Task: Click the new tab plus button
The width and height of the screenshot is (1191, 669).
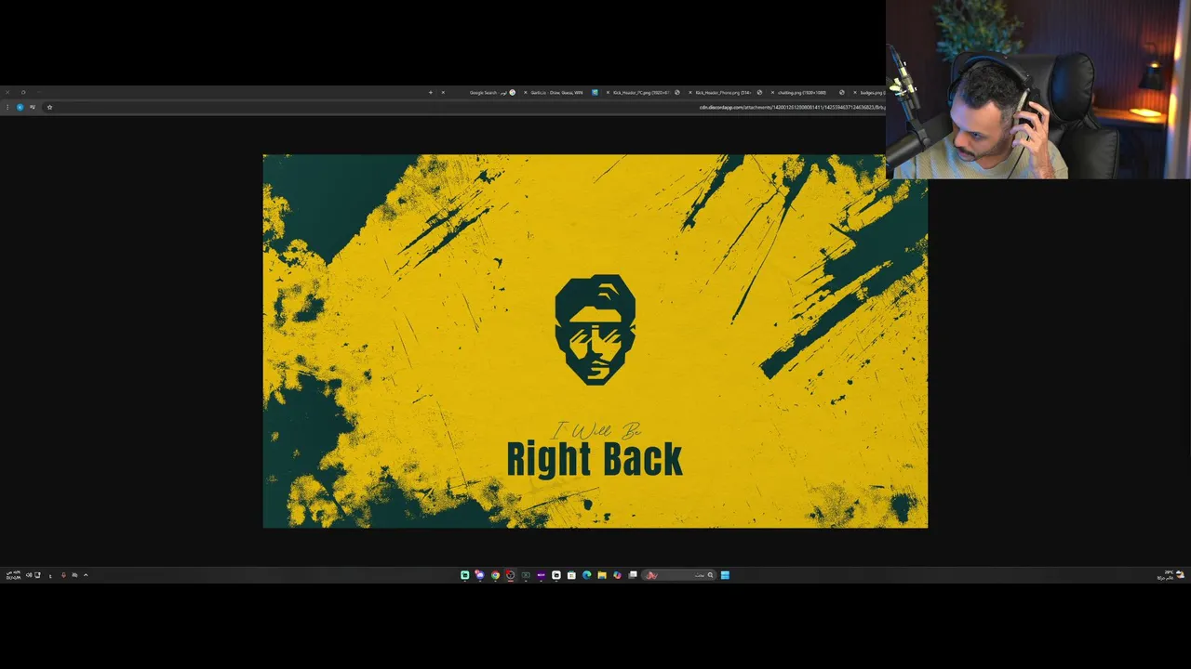Action: pos(431,92)
